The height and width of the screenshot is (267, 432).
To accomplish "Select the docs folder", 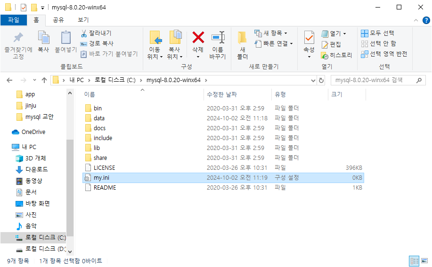I will [x=99, y=128].
